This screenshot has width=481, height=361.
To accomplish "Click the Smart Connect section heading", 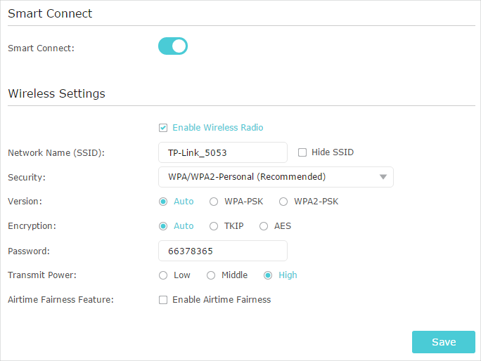I will [50, 13].
